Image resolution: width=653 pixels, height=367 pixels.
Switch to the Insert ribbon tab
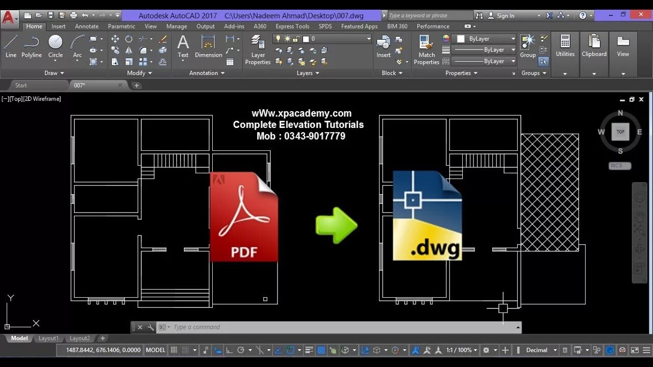[x=58, y=27]
